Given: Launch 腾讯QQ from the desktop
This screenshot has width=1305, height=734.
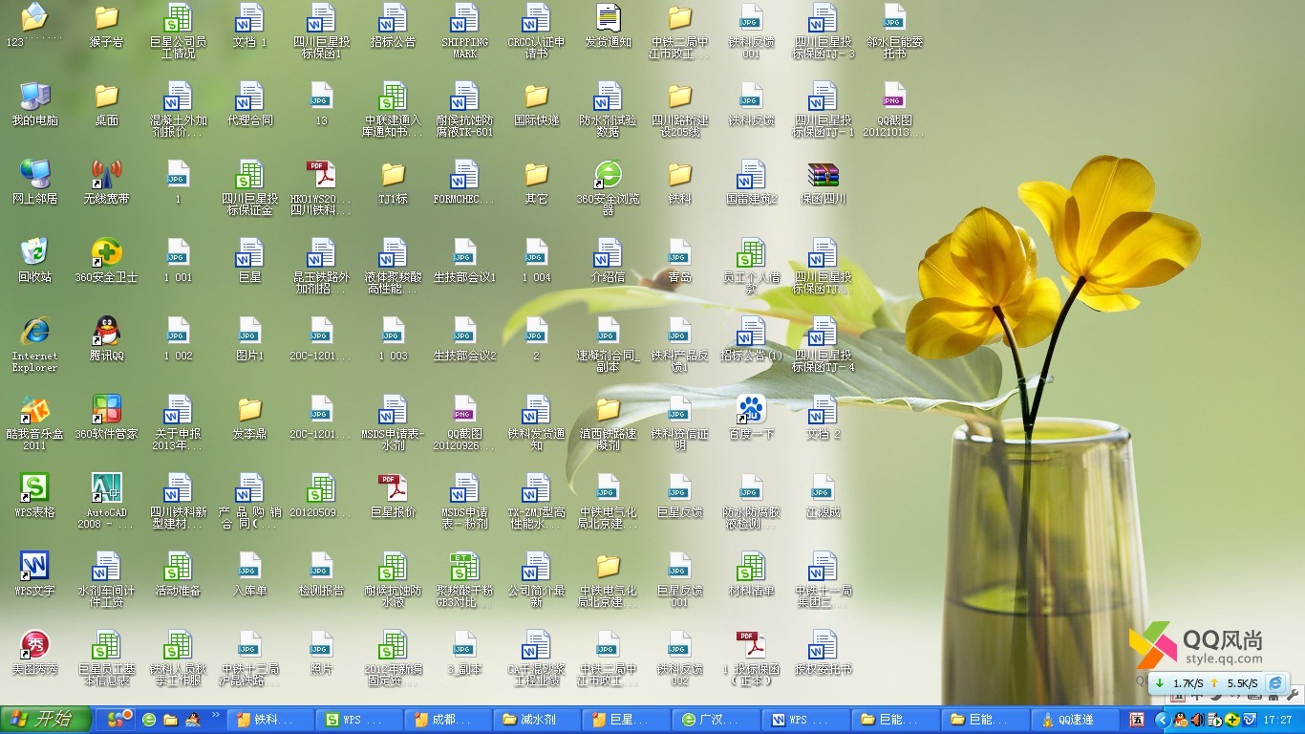Looking at the screenshot, I should (106, 332).
